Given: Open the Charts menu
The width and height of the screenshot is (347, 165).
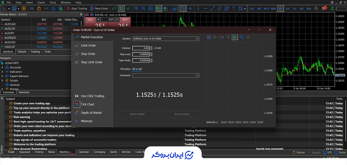Looking at the screenshot, I should tap(41, 2).
